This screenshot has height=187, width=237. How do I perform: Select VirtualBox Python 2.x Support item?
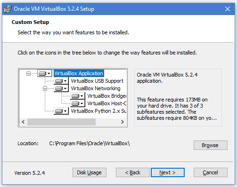tap(98, 111)
